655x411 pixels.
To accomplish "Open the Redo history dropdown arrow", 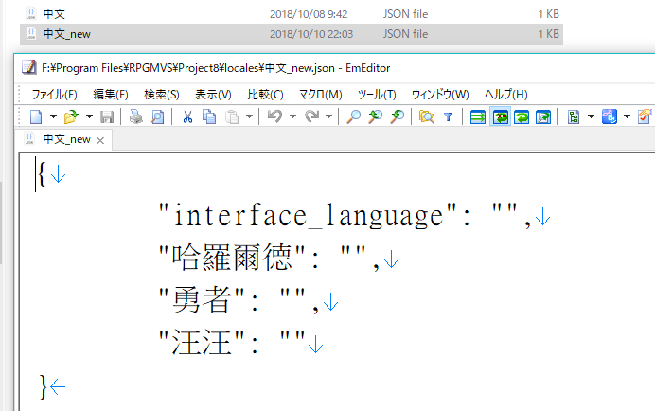I will click(329, 116).
